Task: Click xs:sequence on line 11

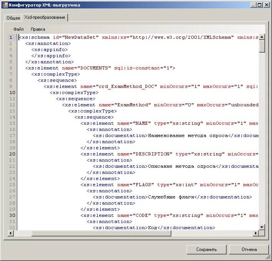Action: (x=75, y=99)
